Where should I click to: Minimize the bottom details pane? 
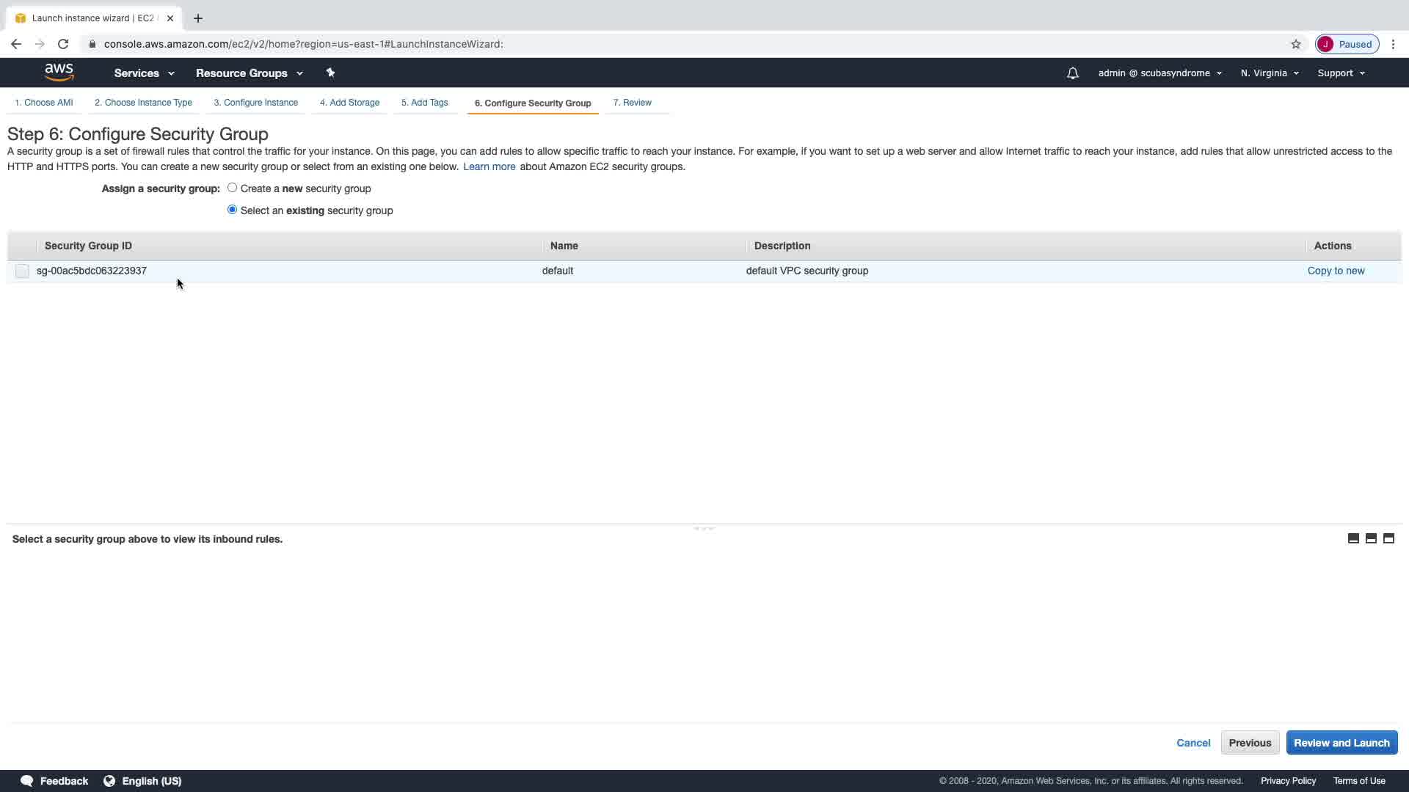click(1353, 539)
